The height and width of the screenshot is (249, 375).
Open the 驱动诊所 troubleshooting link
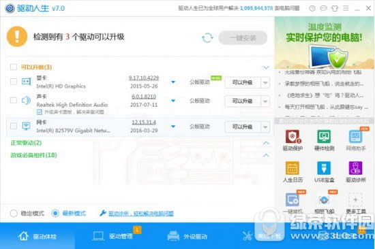point(141,213)
